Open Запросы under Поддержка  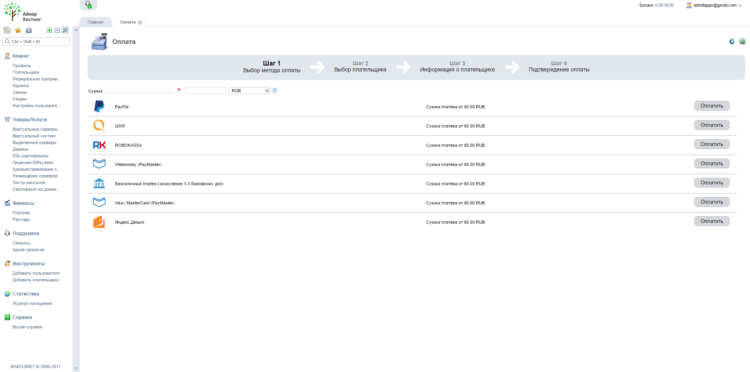click(21, 243)
